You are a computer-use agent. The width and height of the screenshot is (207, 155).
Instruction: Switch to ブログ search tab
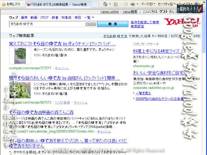click(44, 17)
